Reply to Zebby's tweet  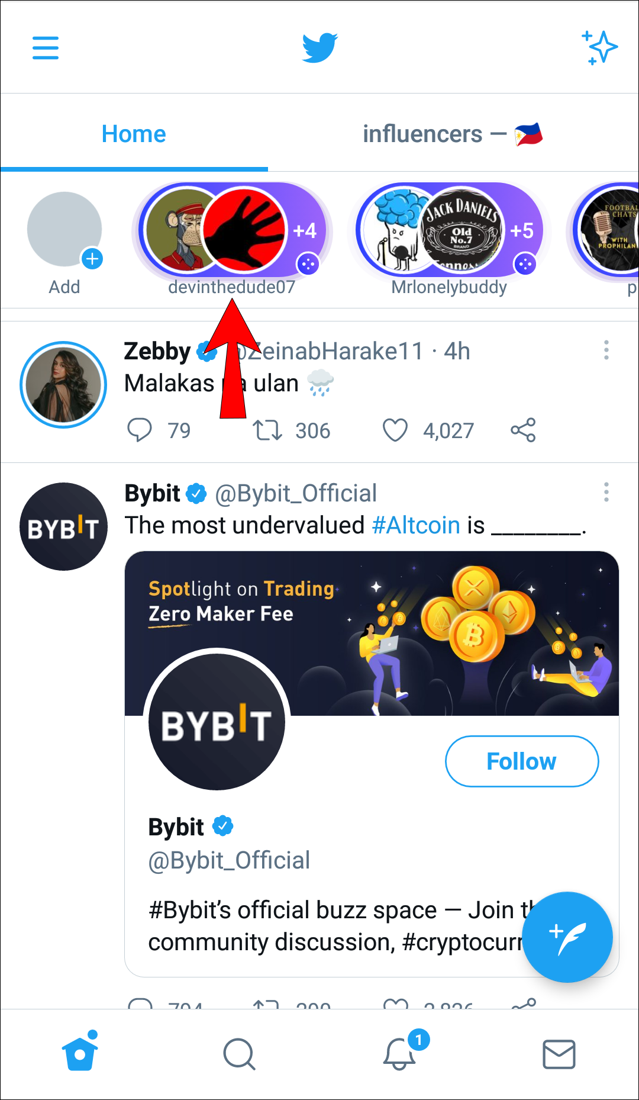point(140,430)
